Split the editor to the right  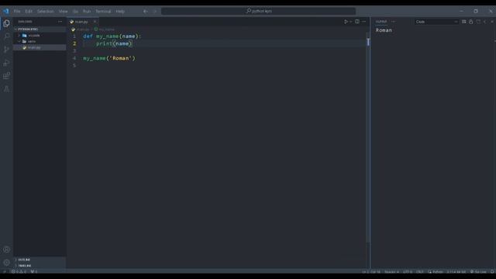click(x=356, y=22)
